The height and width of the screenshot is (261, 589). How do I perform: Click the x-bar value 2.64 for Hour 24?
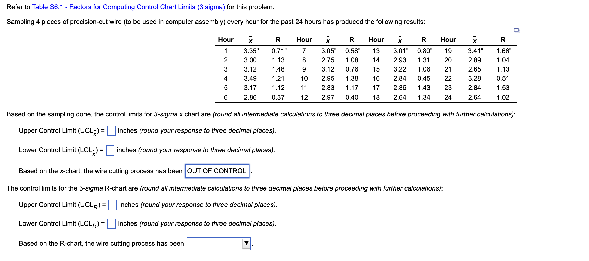475,97
